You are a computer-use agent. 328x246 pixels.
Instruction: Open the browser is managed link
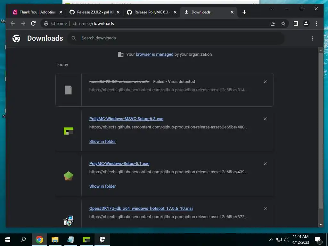pyautogui.click(x=155, y=54)
